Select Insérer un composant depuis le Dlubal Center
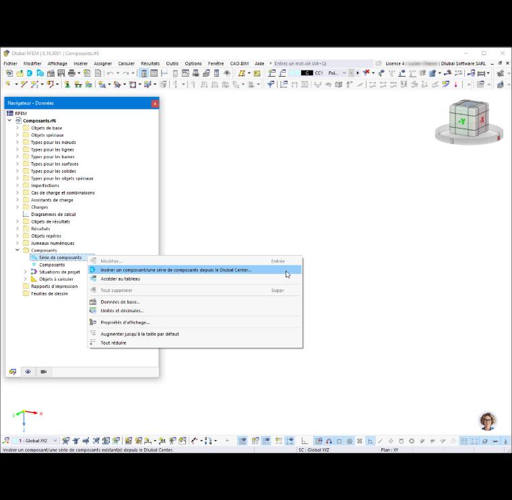The width and height of the screenshot is (512, 500). (x=195, y=270)
